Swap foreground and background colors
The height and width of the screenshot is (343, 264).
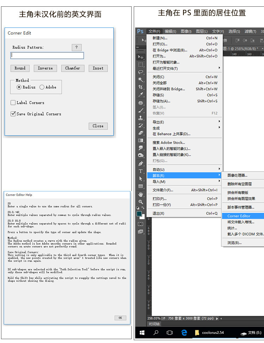(143, 208)
